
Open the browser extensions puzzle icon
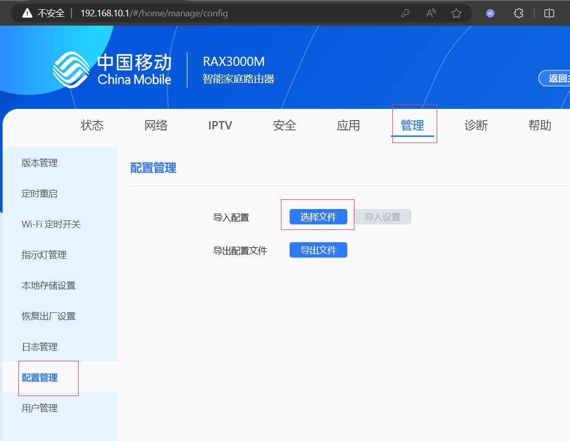coord(518,13)
